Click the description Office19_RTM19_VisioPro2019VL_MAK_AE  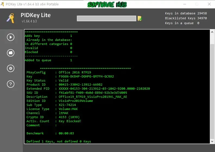coord(93,97)
